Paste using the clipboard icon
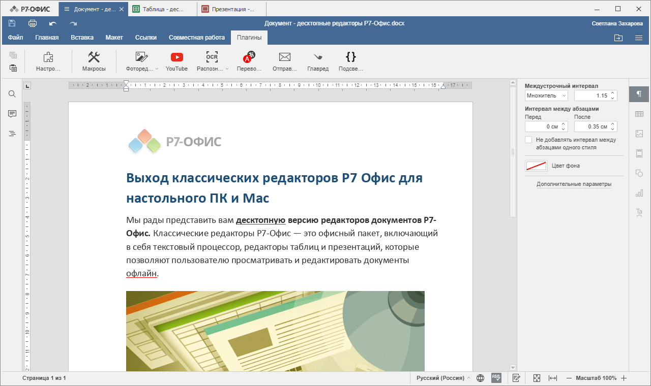Image resolution: width=651 pixels, height=386 pixels. pos(13,68)
